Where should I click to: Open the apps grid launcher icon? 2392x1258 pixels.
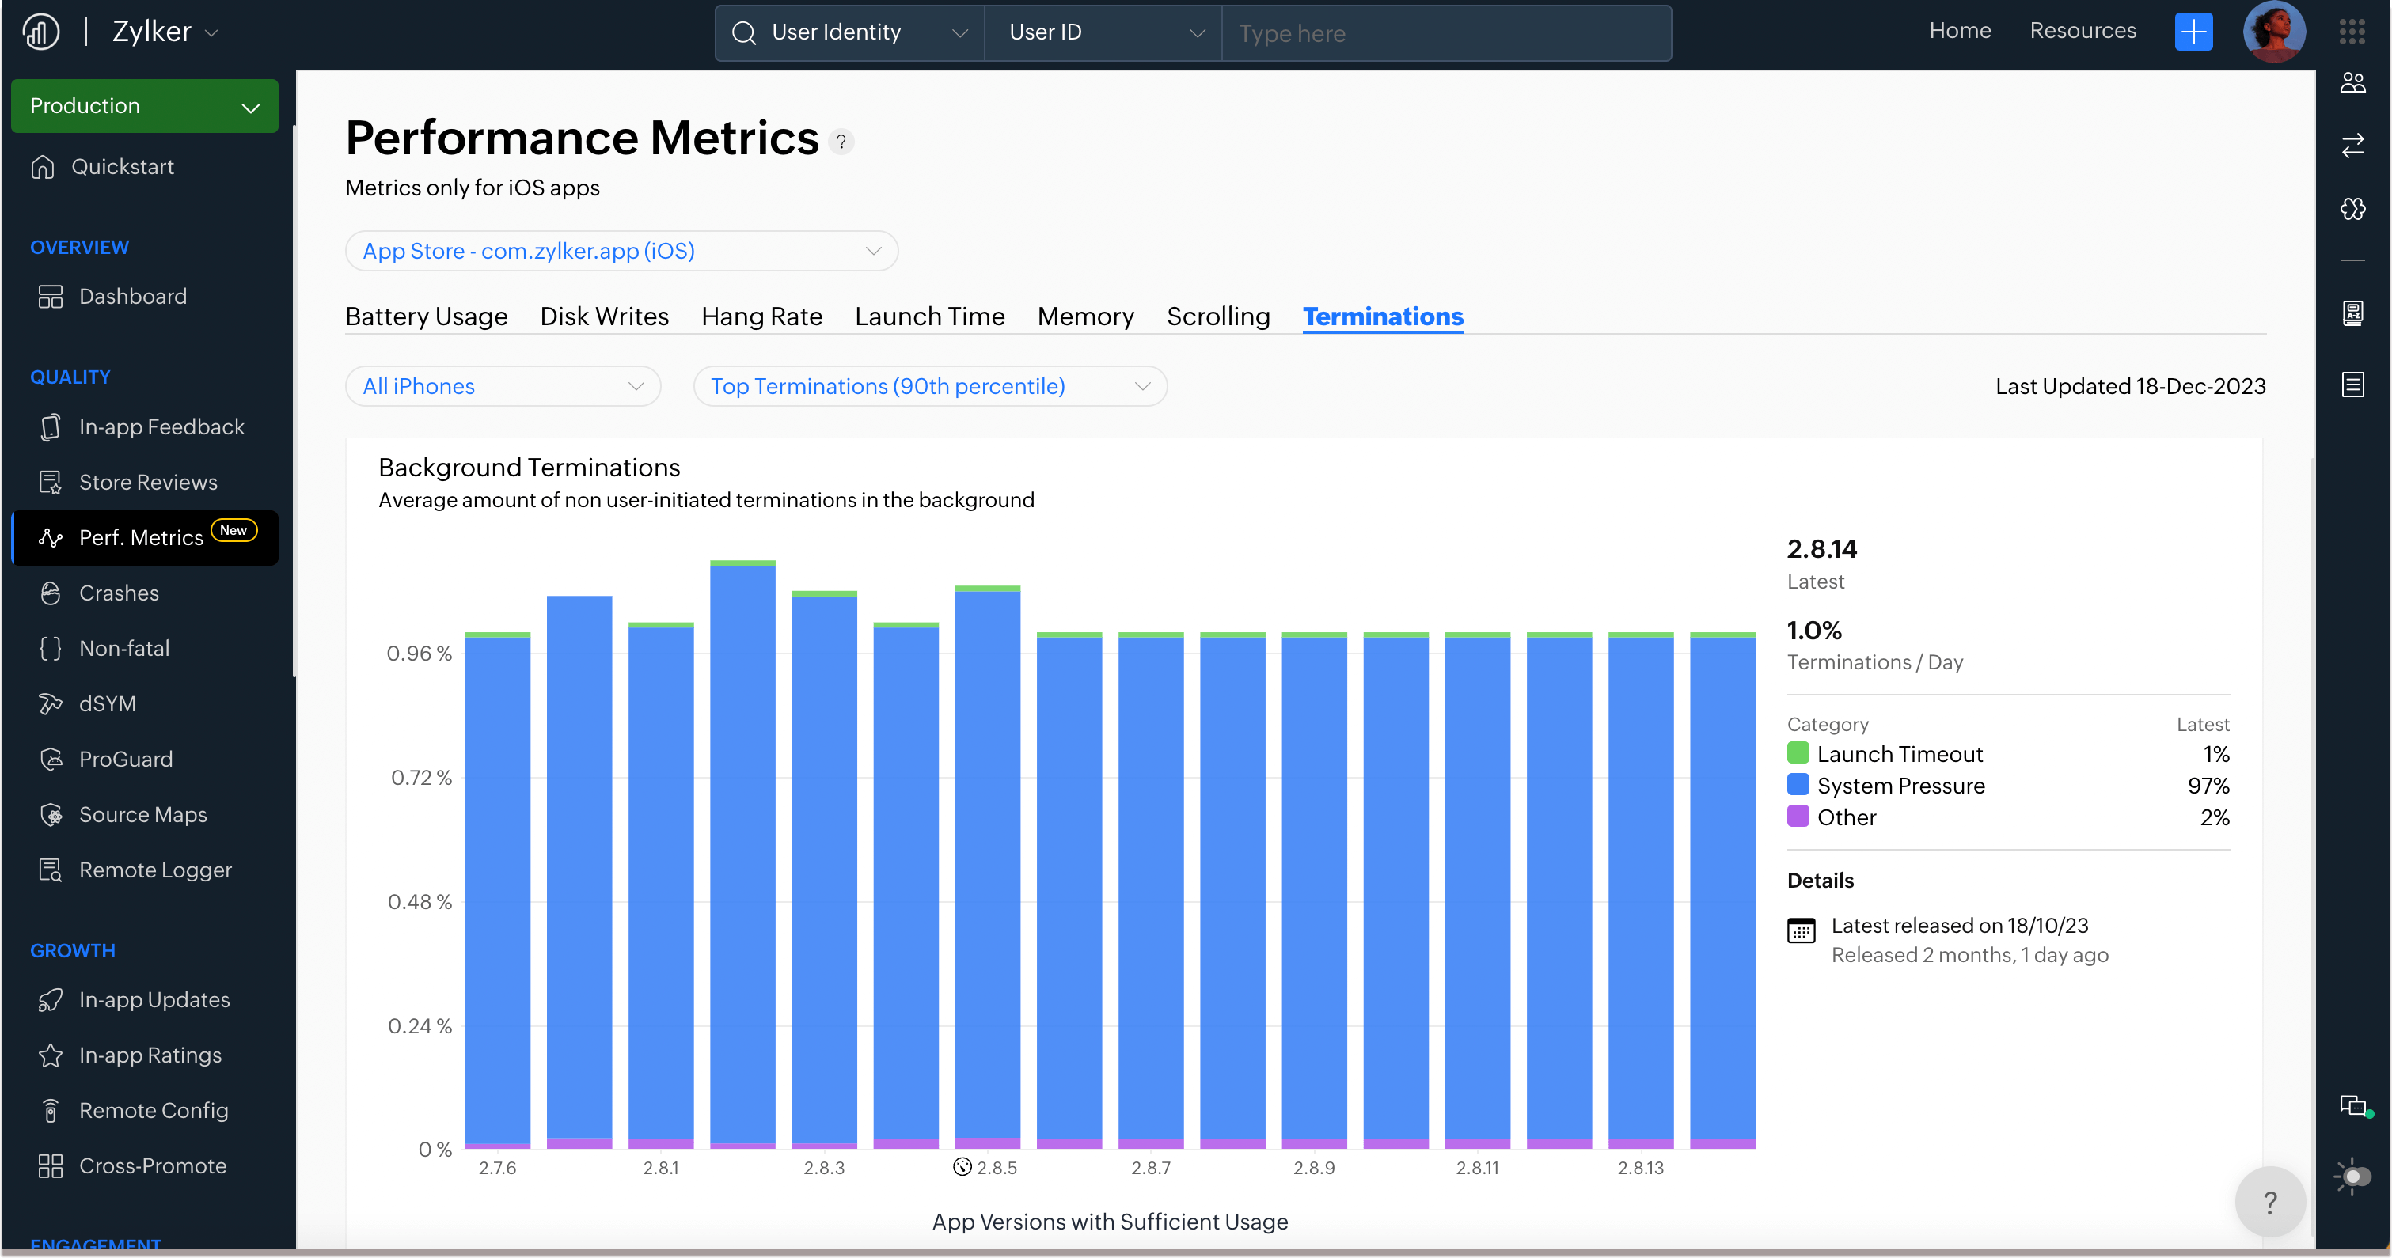pos(2352,32)
